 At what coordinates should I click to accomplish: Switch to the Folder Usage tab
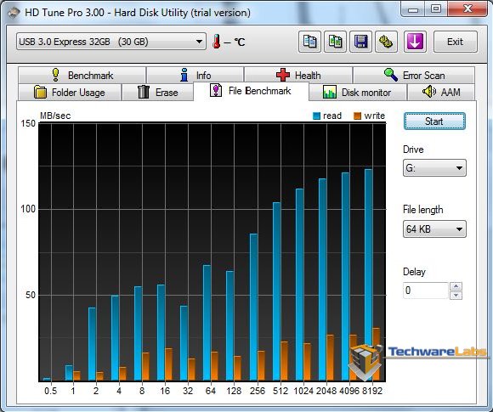click(x=70, y=93)
